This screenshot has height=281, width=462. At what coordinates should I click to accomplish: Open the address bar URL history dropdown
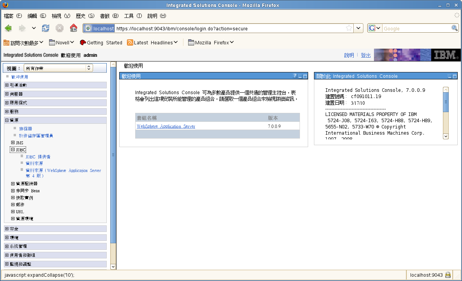[x=358, y=28]
